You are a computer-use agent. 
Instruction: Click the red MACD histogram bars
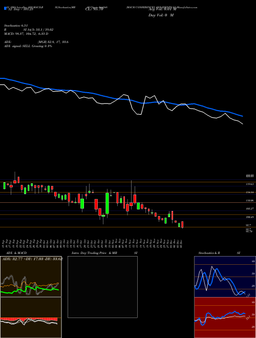[x=29, y=319]
